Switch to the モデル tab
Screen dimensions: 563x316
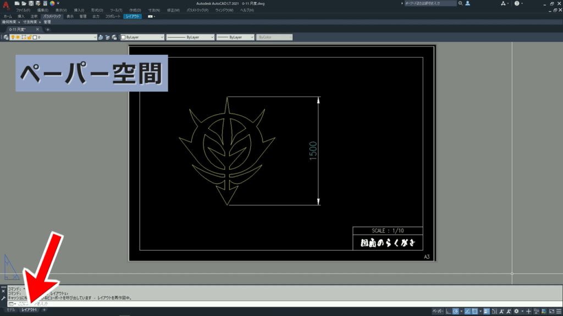pos(11,310)
